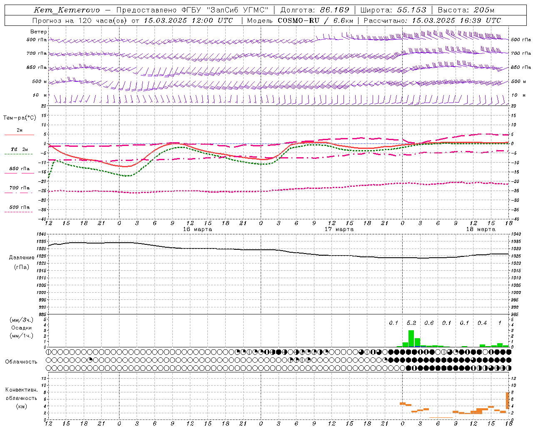Click the longitude value "Долгота: 86.169"
The width and height of the screenshot is (533, 427).
click(315, 10)
